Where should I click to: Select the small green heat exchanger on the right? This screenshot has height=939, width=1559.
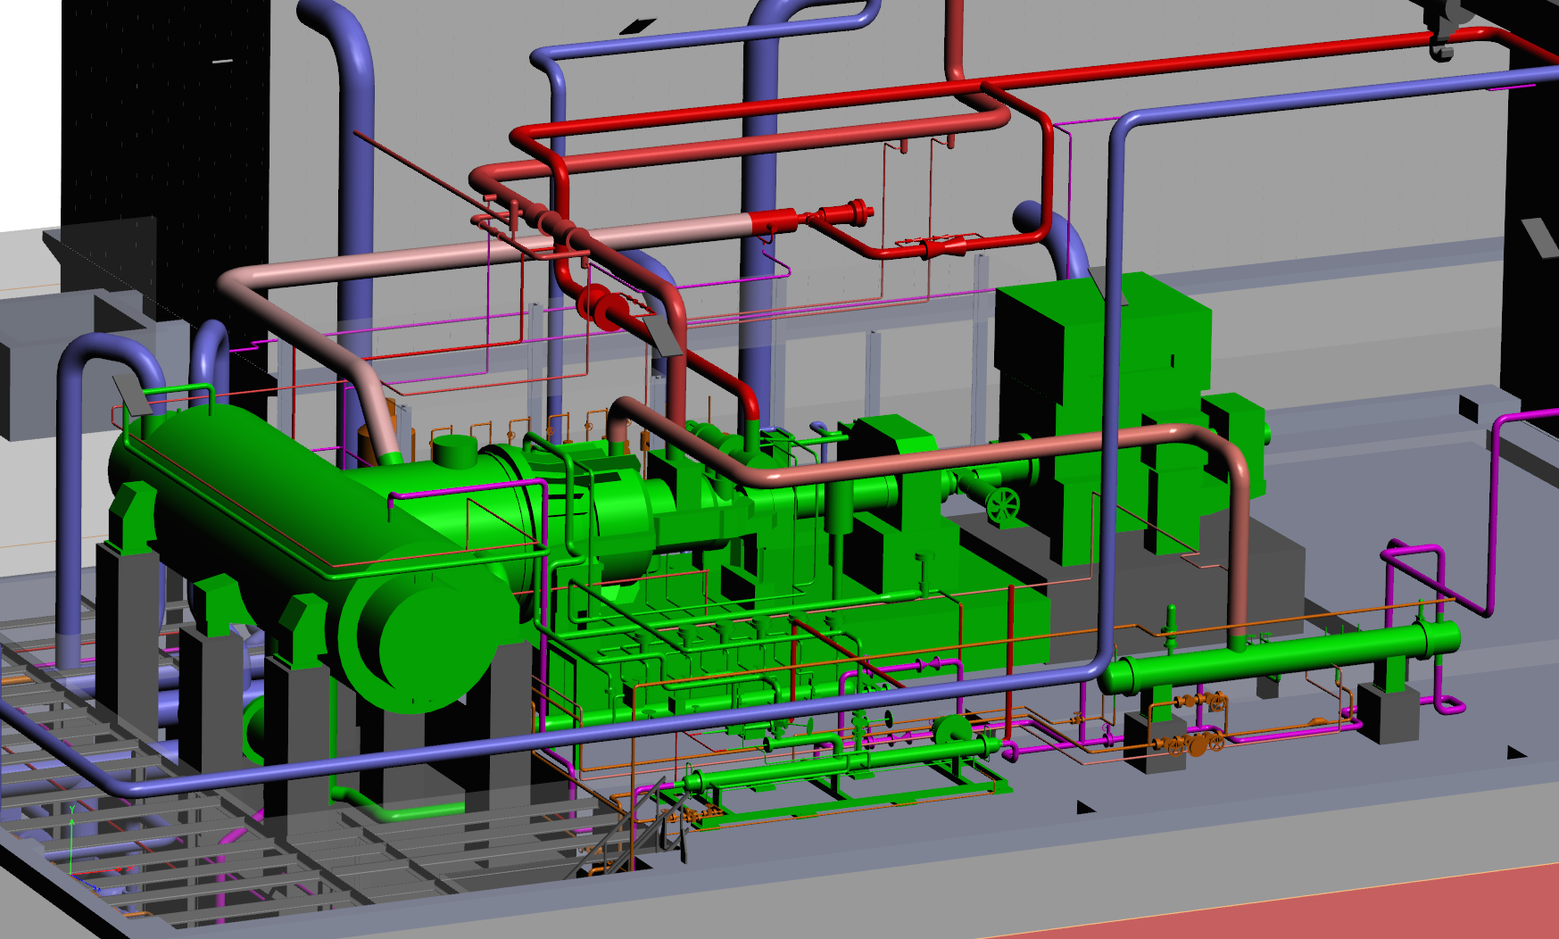tap(1276, 659)
